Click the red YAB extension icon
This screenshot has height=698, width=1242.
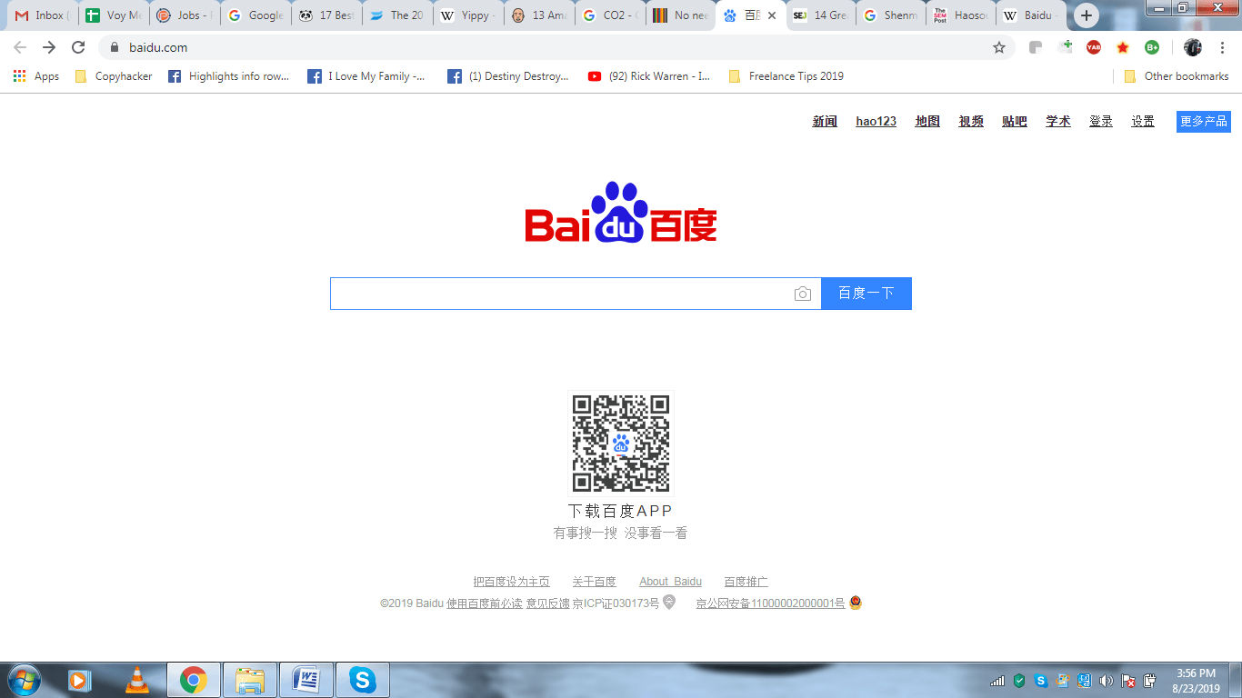point(1094,47)
